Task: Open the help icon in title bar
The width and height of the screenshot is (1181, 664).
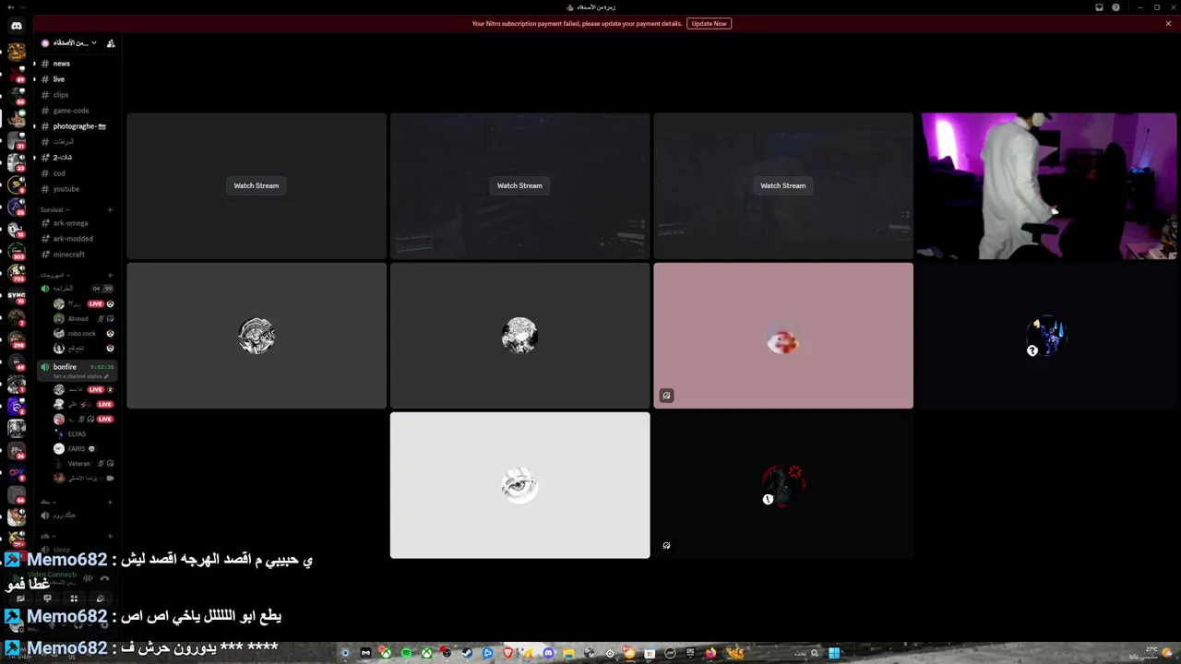Action: pos(1115,7)
